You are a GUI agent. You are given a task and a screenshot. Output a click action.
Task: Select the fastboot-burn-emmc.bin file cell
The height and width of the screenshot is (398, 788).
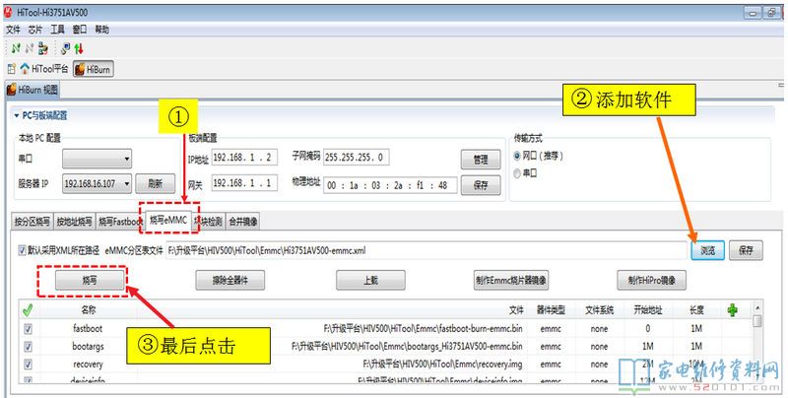pyautogui.click(x=423, y=329)
